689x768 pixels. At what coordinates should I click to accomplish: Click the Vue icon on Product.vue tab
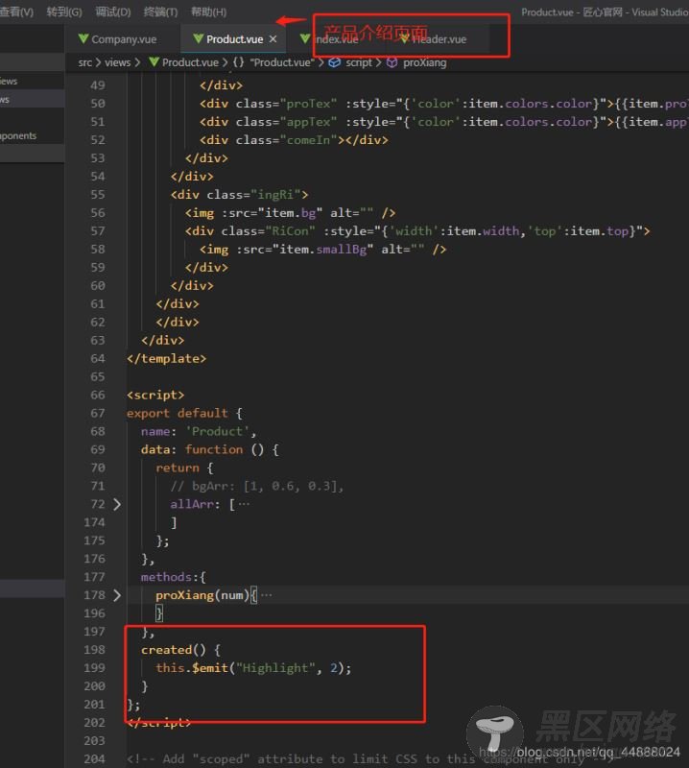pyautogui.click(x=198, y=38)
